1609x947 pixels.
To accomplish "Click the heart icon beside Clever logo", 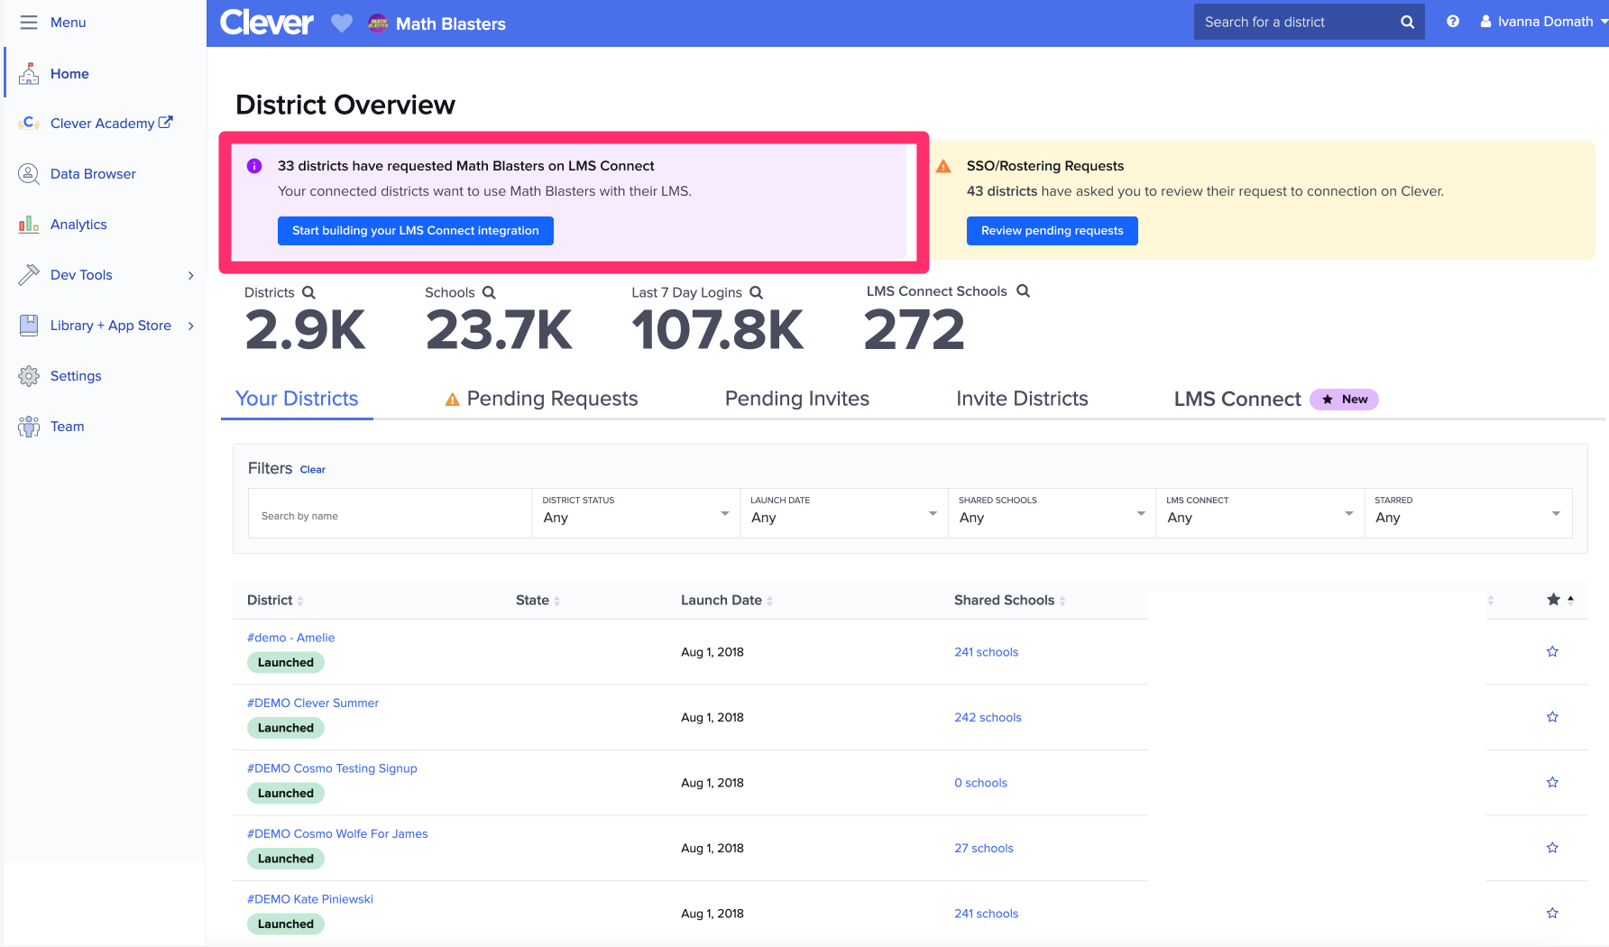I will pos(342,23).
